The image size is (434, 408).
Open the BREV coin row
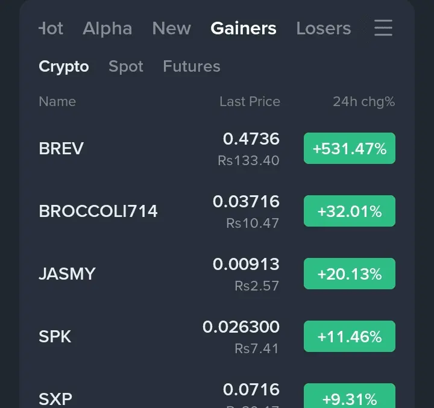tap(217, 148)
